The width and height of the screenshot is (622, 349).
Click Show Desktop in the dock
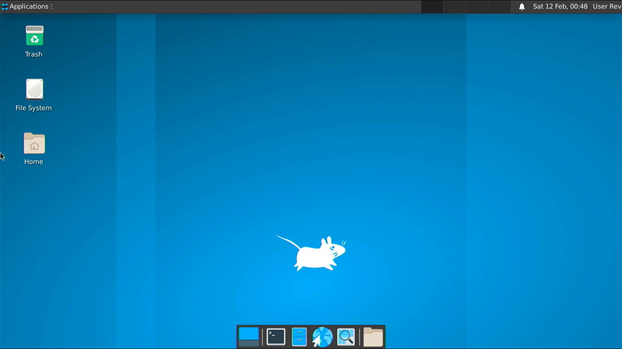pyautogui.click(x=249, y=337)
